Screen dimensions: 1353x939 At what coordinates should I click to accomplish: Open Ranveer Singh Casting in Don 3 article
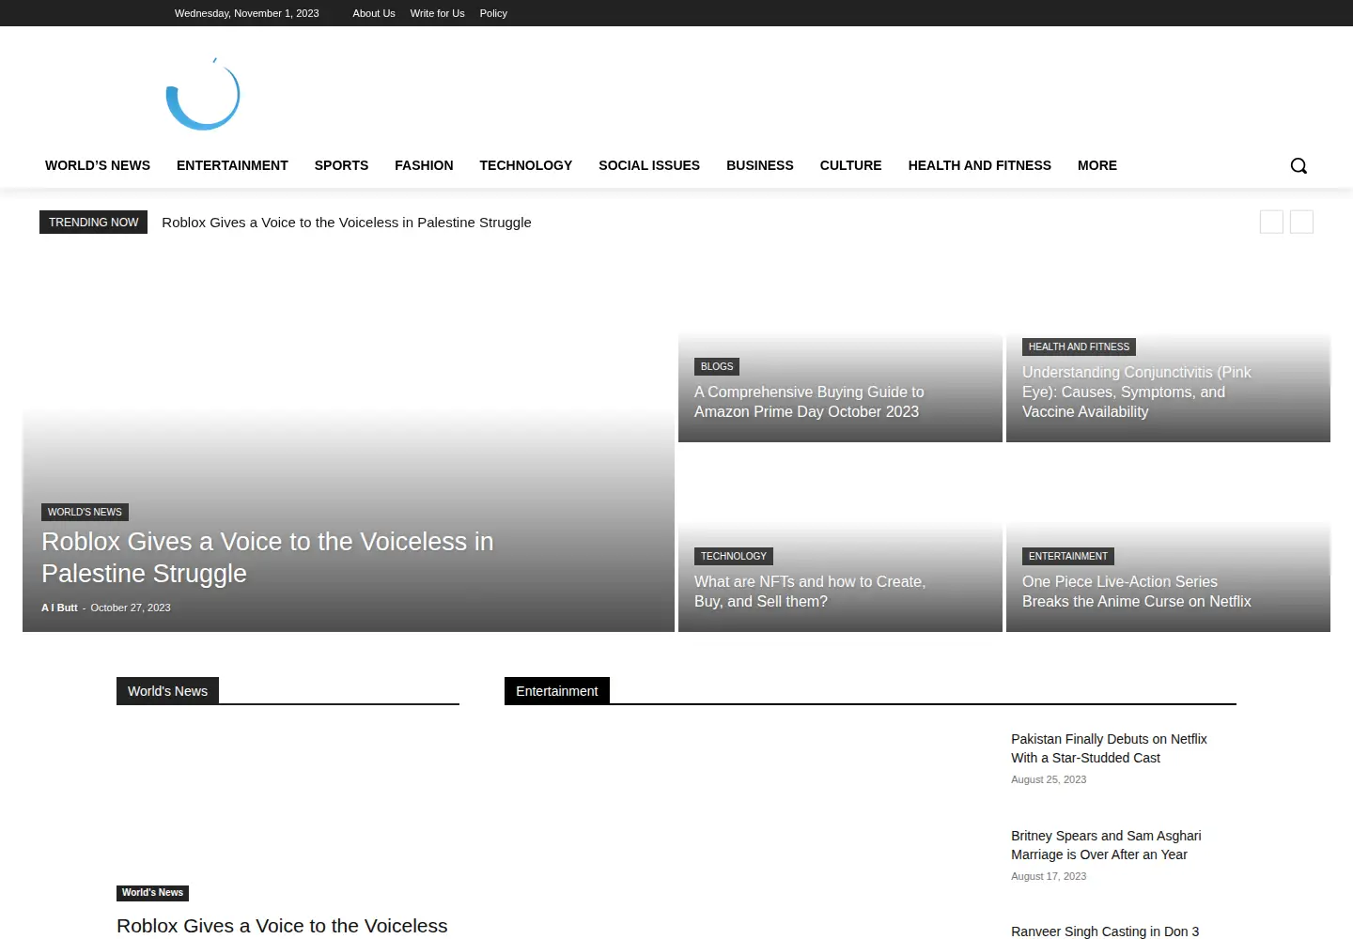(1105, 931)
